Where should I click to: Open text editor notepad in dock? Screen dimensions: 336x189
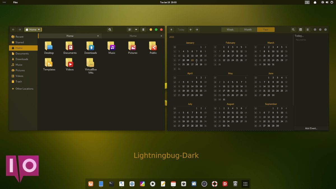(x=163, y=184)
